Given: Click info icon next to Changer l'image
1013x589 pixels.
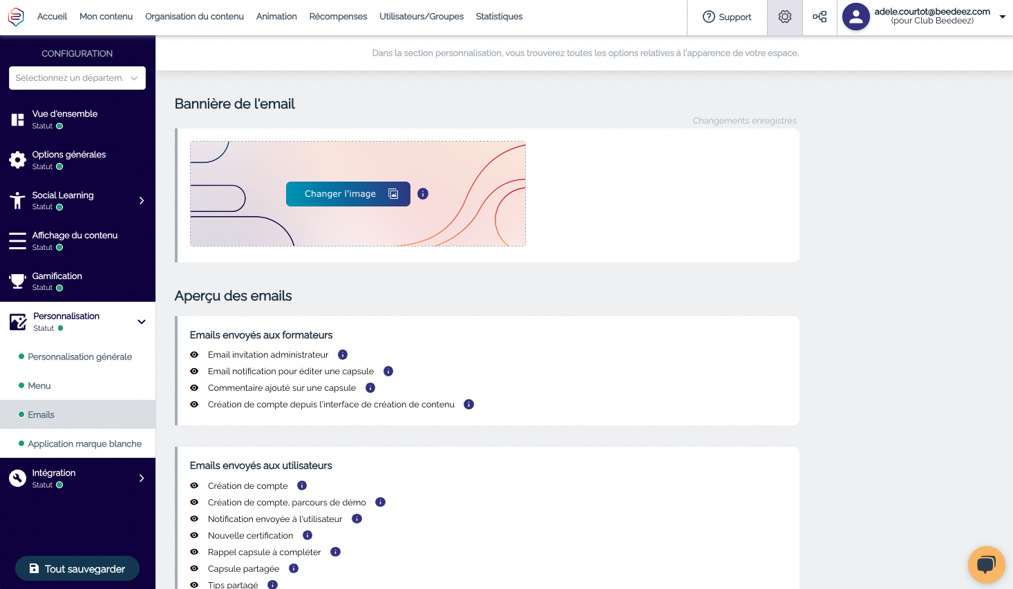Looking at the screenshot, I should click(423, 194).
